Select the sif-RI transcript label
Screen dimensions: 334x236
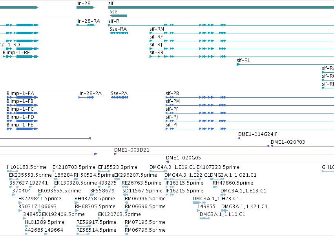114,21
